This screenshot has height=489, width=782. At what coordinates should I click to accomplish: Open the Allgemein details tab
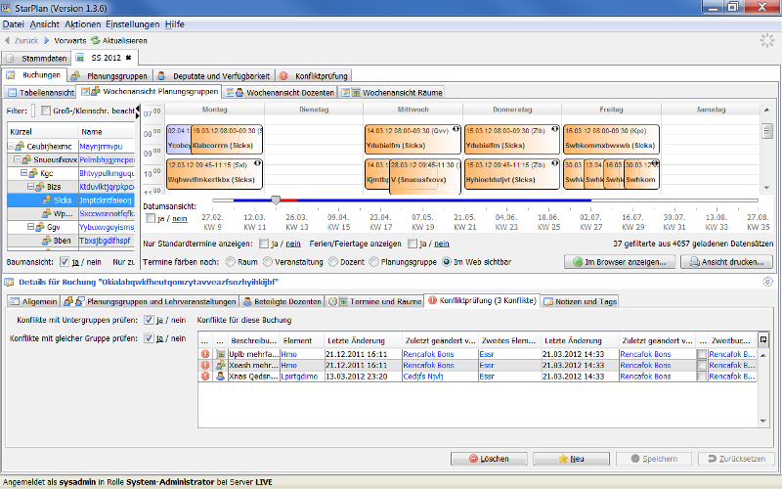pos(33,301)
